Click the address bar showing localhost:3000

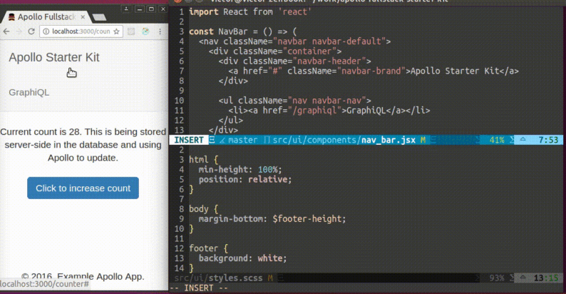(78, 31)
